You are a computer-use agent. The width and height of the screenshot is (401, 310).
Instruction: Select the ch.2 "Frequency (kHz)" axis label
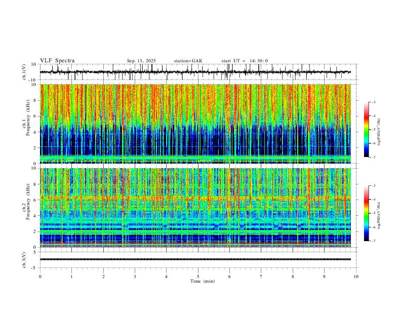pyautogui.click(x=28, y=202)
